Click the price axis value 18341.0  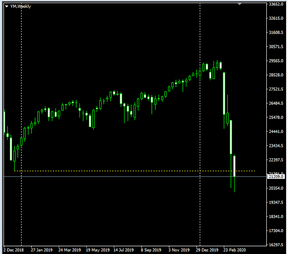click(276, 216)
